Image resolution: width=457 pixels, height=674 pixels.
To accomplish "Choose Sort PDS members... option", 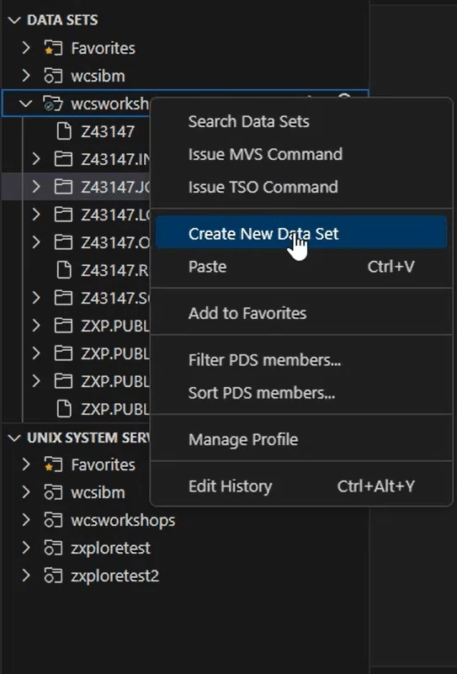I will point(262,393).
